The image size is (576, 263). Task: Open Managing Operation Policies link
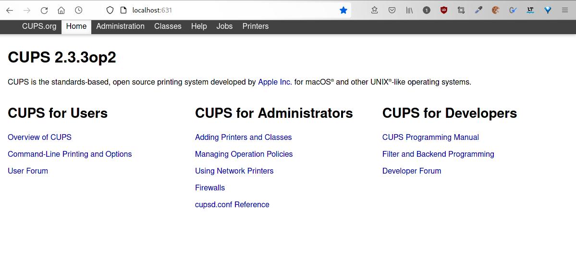coord(244,154)
